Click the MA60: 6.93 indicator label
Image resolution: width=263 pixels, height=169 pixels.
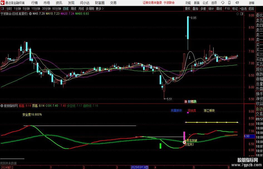[x=82, y=14]
